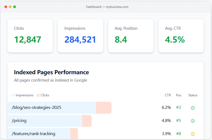
Task: Click the pink clicks bar segment for /blog/seo-strategies-2025
Action: (x=104, y=108)
